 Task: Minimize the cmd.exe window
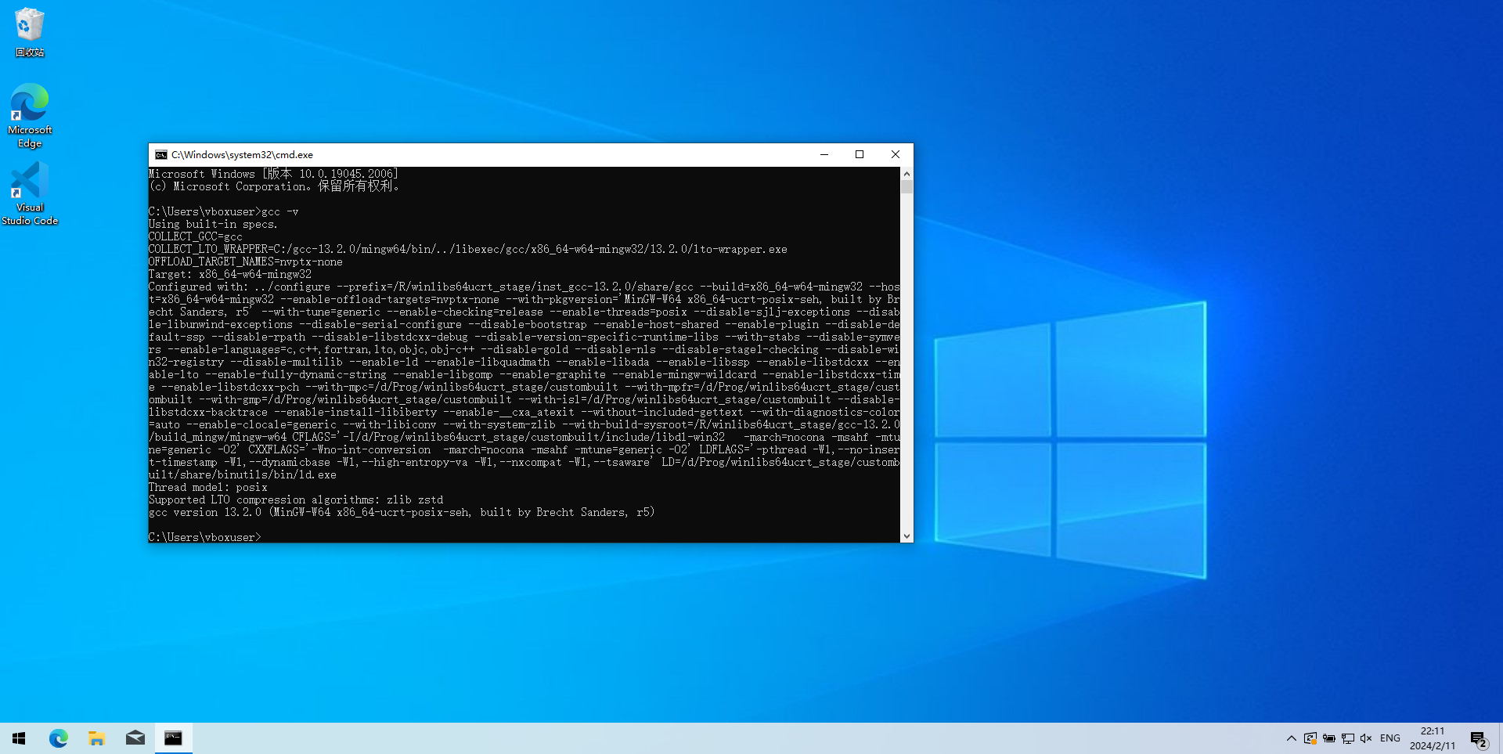click(x=824, y=155)
